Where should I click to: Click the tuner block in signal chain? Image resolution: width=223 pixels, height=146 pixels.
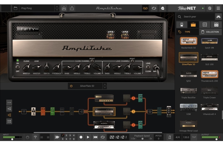(24, 111)
